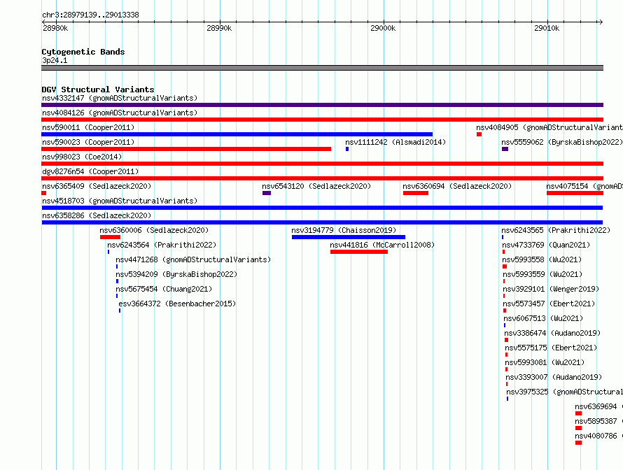Click the blue bar under nsv3194779
This screenshot has width=623, height=470.
point(349,237)
